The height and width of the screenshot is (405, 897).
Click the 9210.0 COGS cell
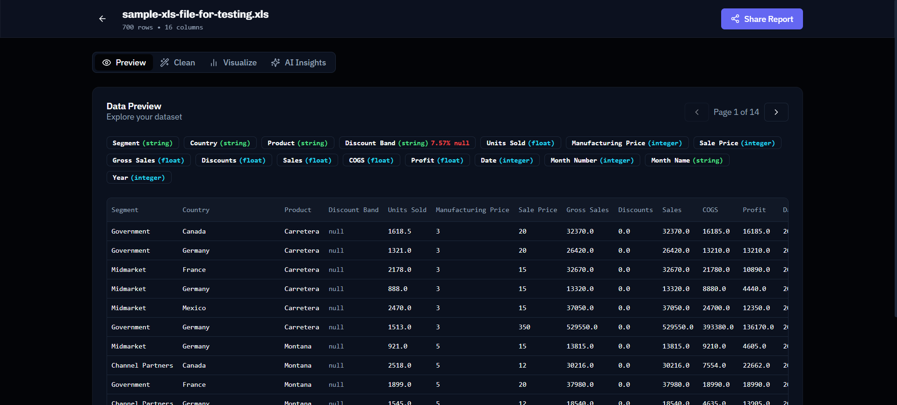coord(714,346)
